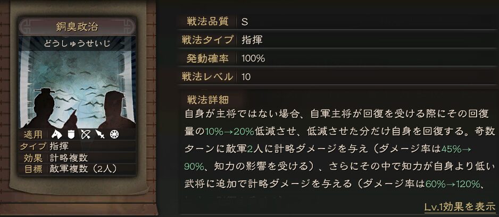The width and height of the screenshot is (499, 217).
Task: Click the 戦法詳細 section header
Action: click(x=208, y=100)
